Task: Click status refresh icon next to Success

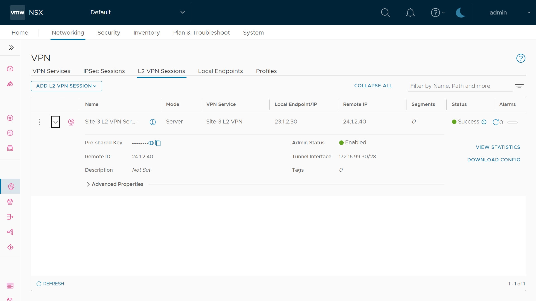Action: coord(496,122)
